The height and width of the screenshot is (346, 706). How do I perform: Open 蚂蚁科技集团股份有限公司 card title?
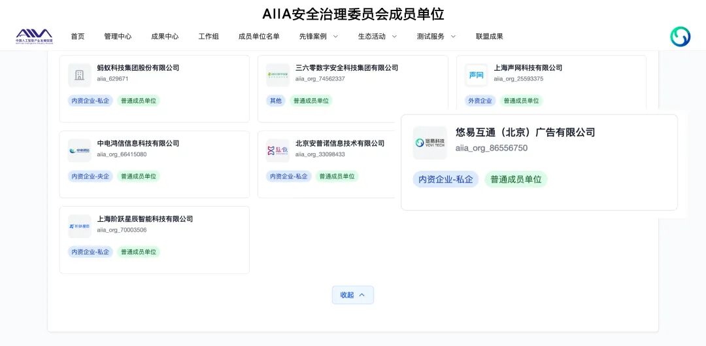tap(138, 67)
